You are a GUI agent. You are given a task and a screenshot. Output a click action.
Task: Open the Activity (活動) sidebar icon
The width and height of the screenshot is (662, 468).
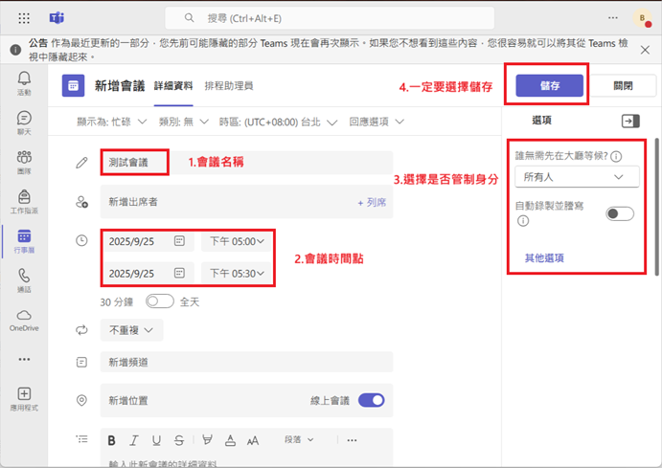pos(24,81)
